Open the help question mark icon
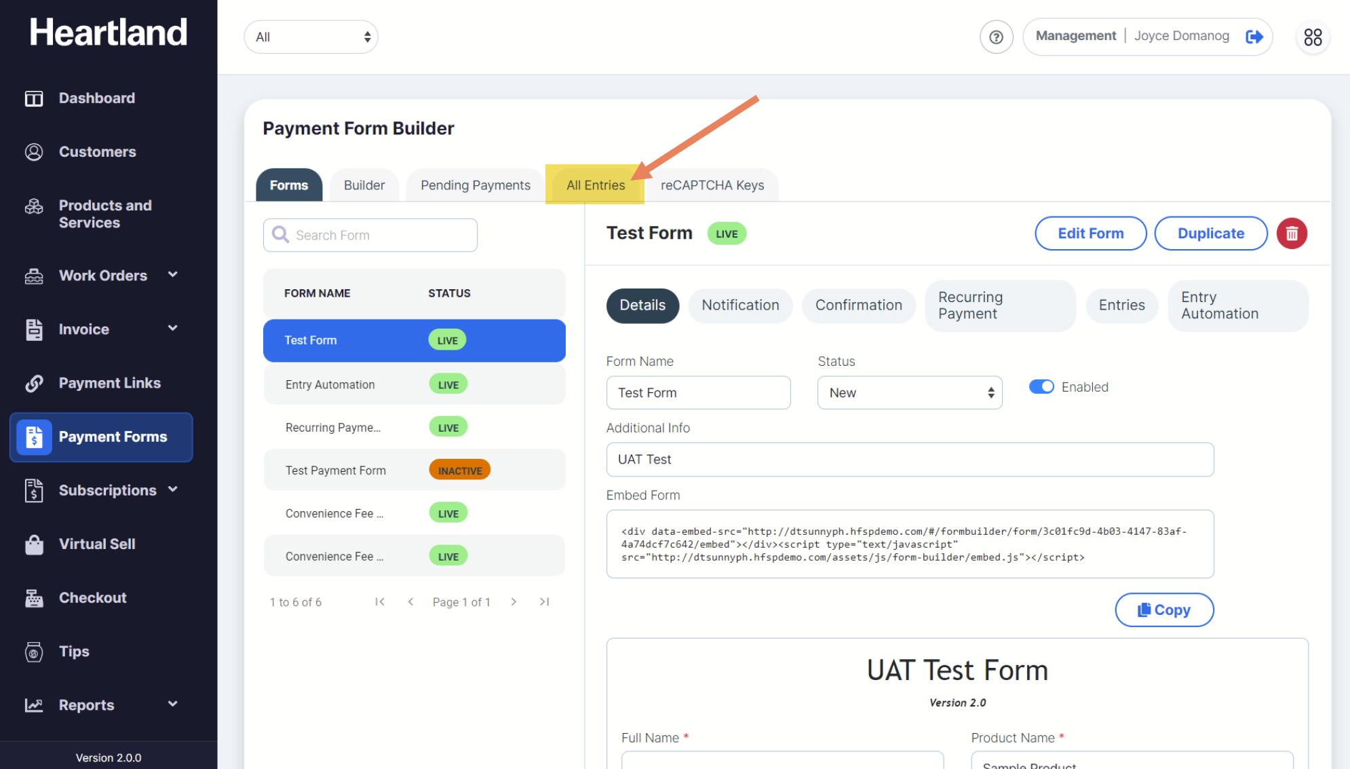Image resolution: width=1350 pixels, height=769 pixels. pyautogui.click(x=996, y=37)
